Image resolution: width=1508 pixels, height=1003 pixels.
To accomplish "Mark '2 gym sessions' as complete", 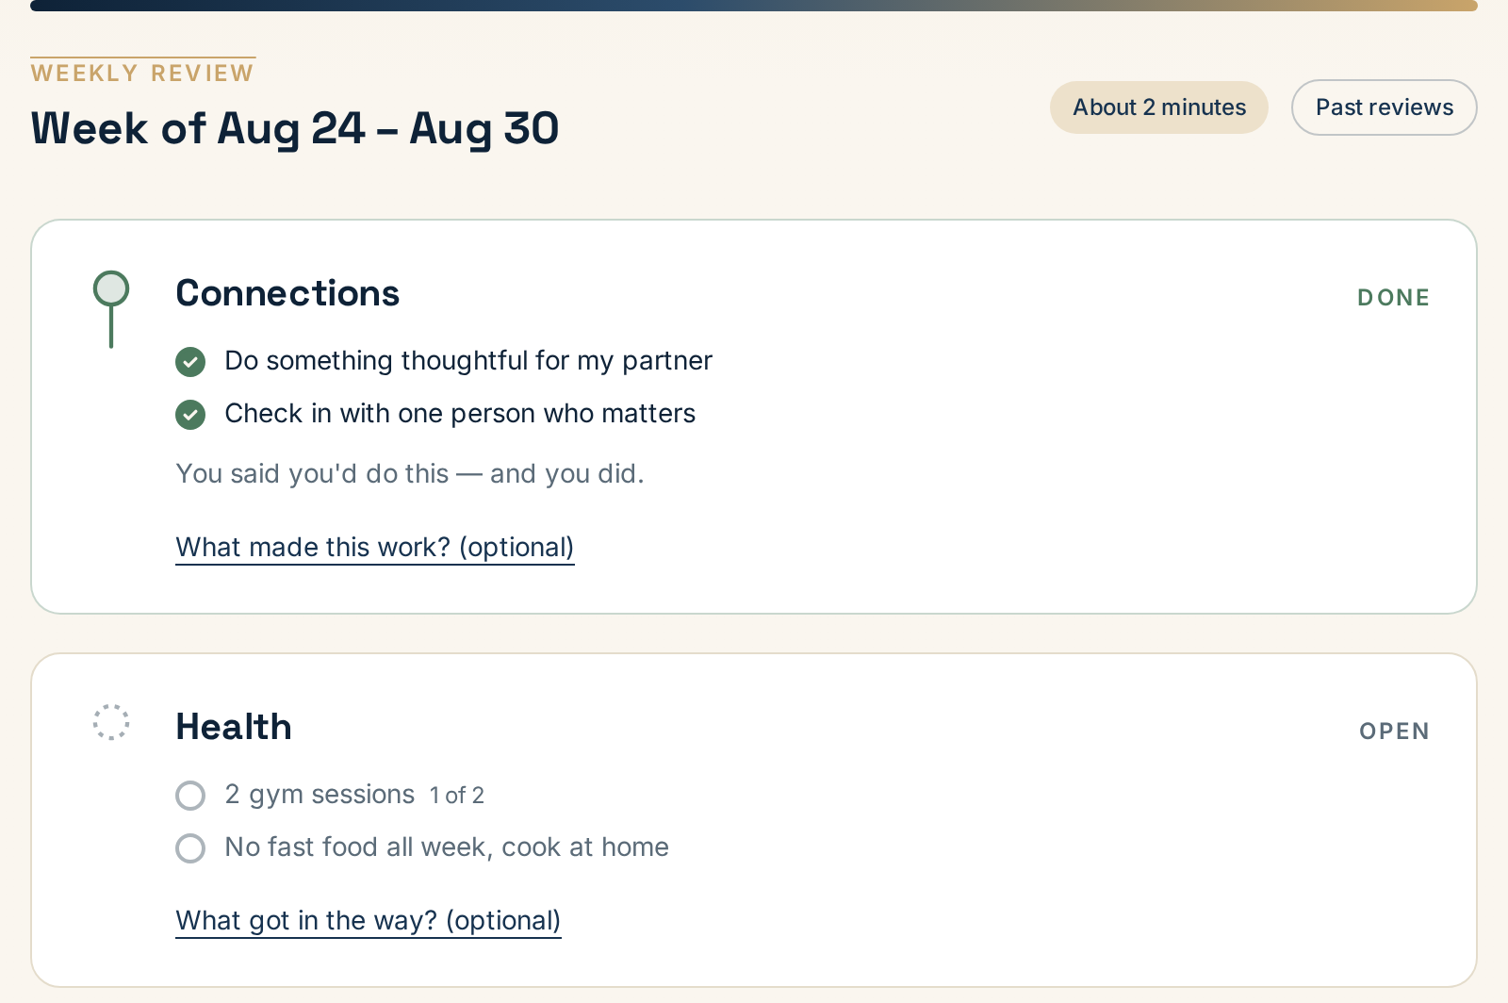I will click(x=190, y=795).
